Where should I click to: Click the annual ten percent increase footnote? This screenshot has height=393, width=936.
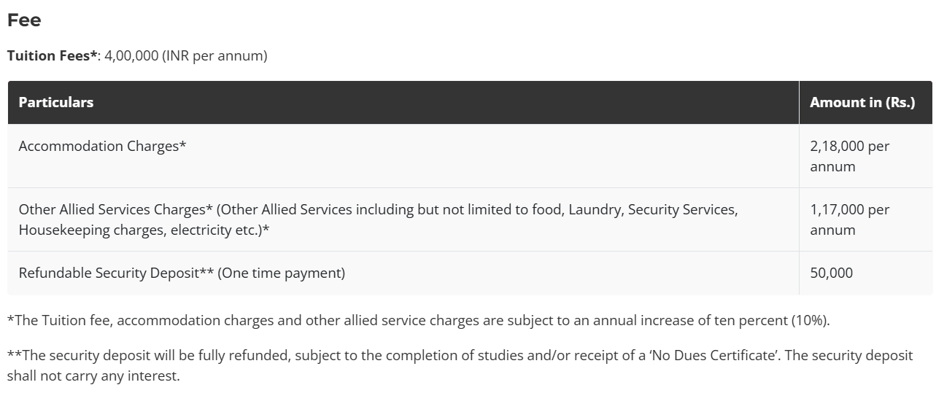tap(418, 320)
